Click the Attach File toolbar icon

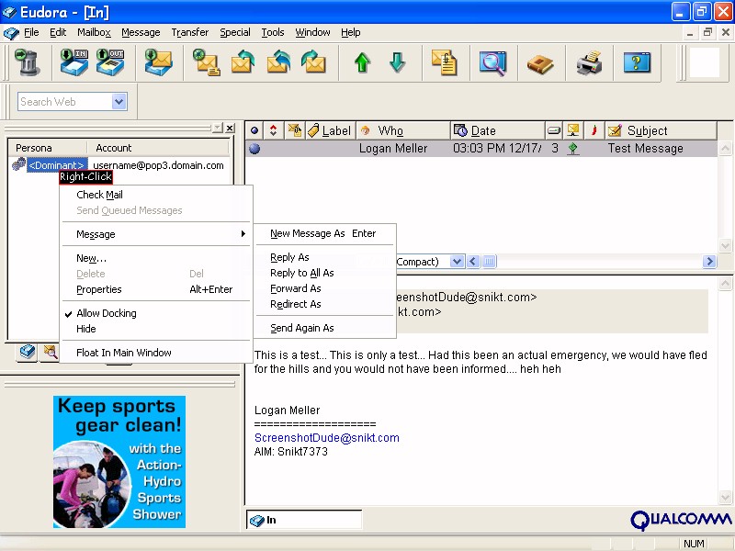pyautogui.click(x=445, y=62)
